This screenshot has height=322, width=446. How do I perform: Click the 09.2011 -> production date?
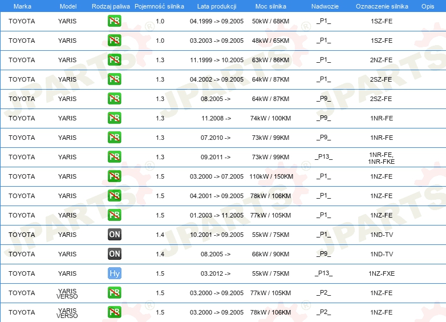pyautogui.click(x=216, y=157)
